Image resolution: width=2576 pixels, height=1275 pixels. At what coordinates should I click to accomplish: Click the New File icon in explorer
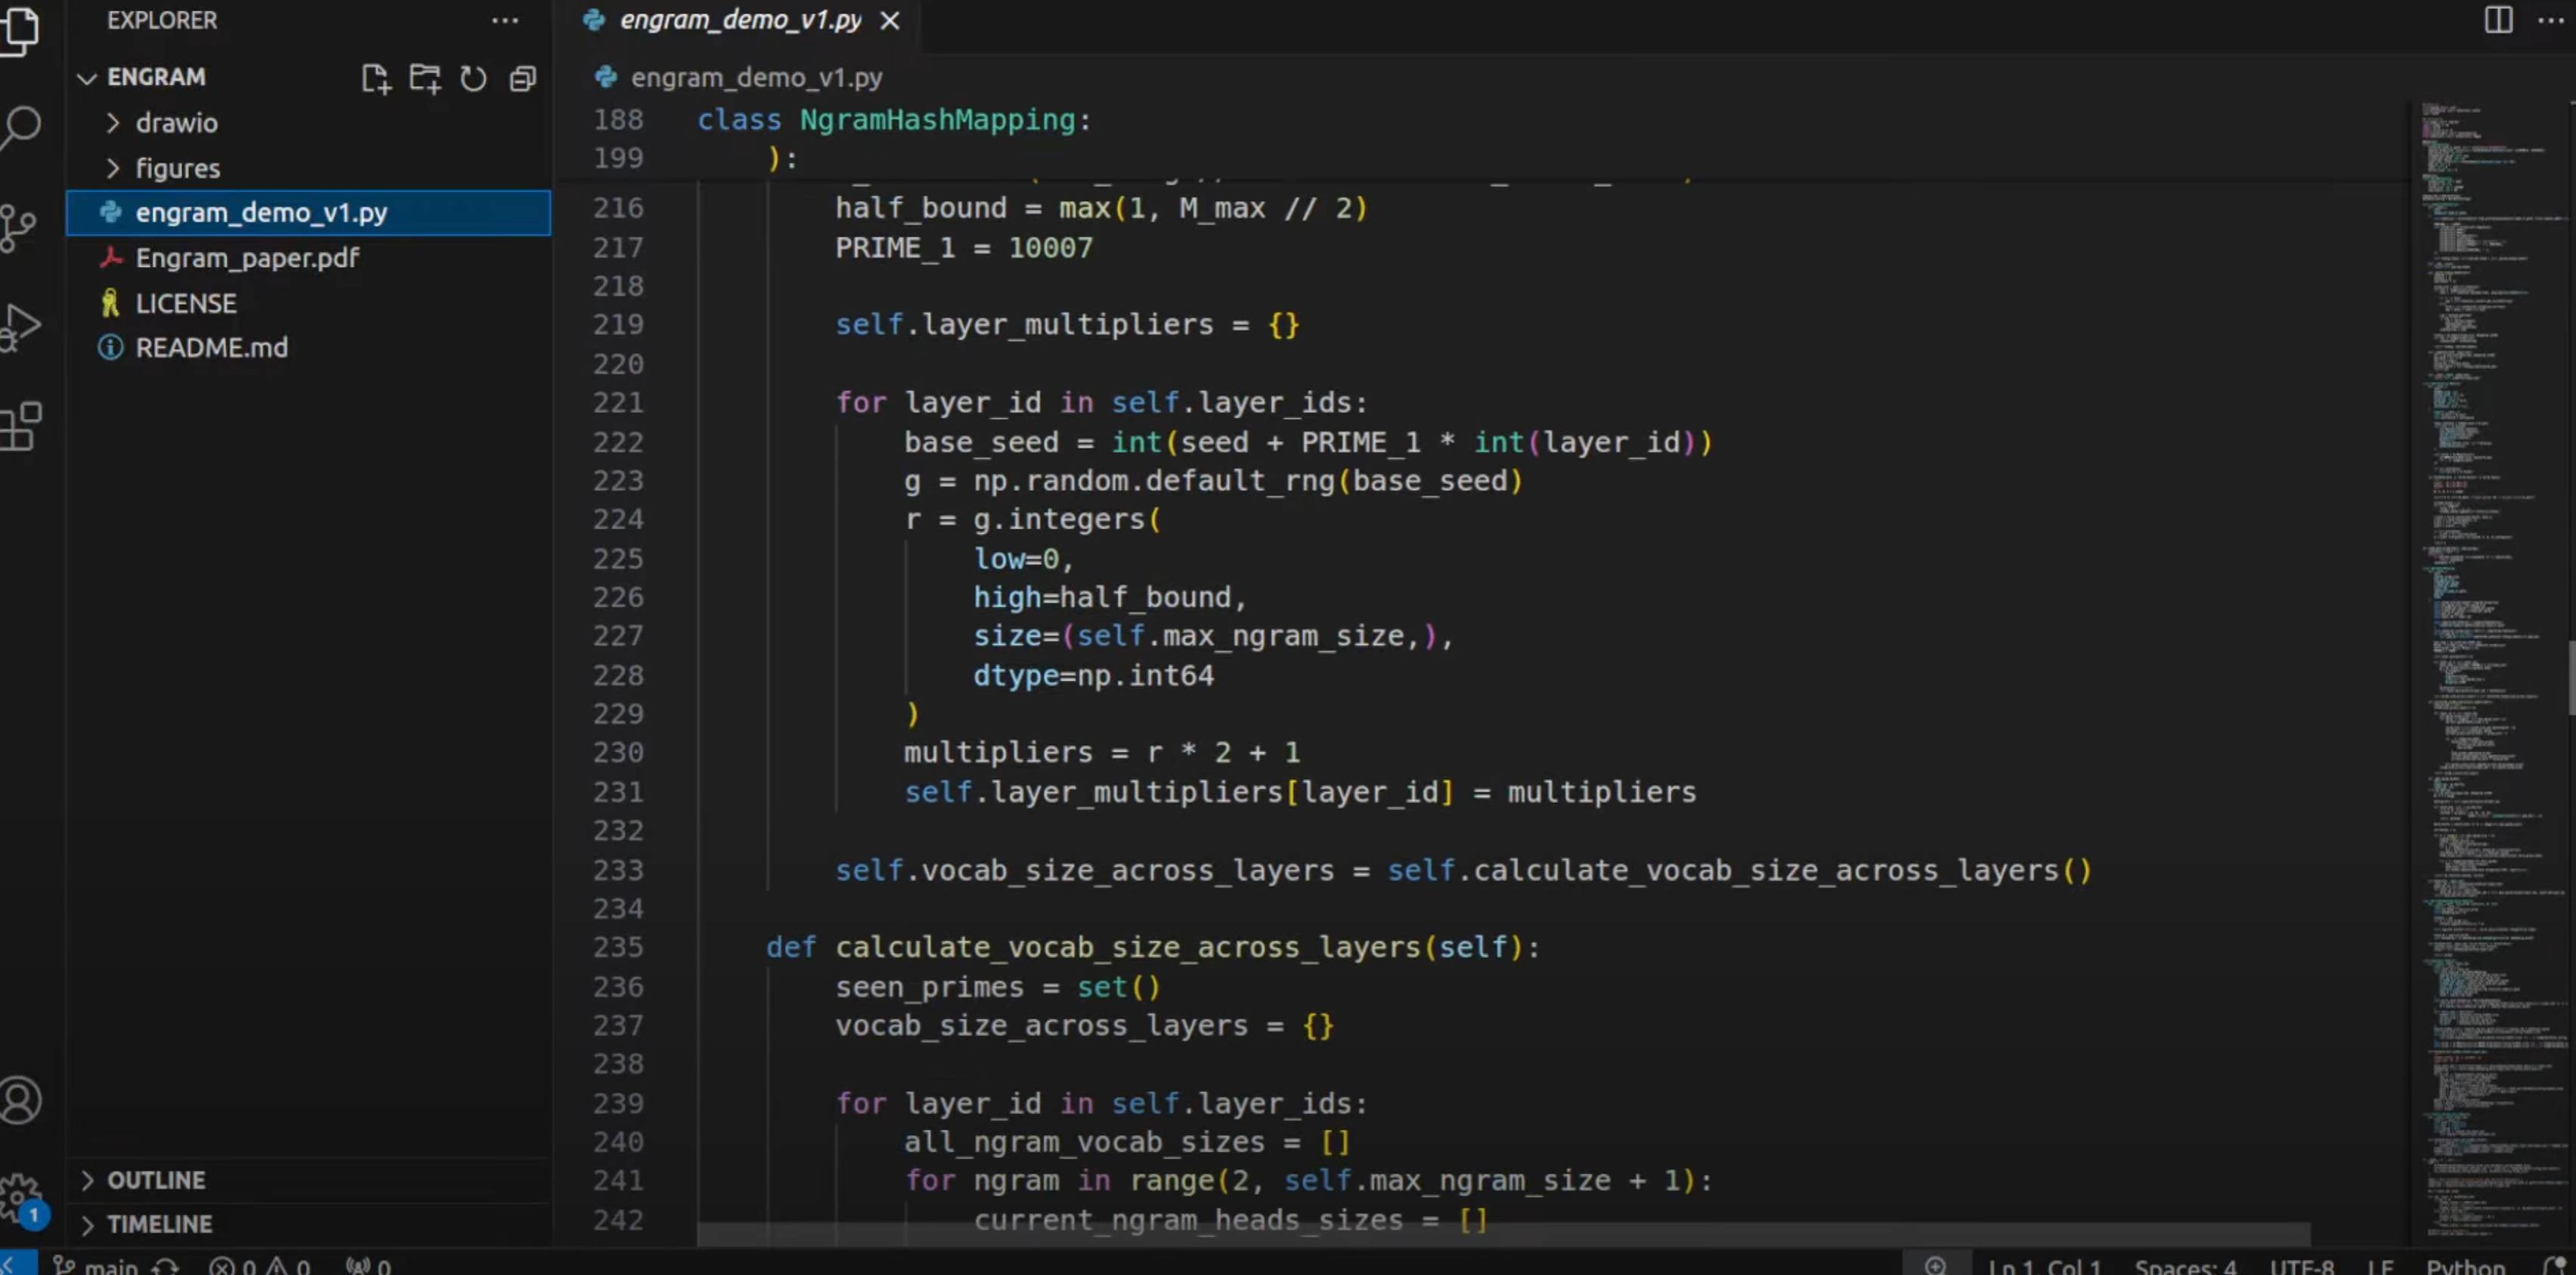click(x=375, y=78)
